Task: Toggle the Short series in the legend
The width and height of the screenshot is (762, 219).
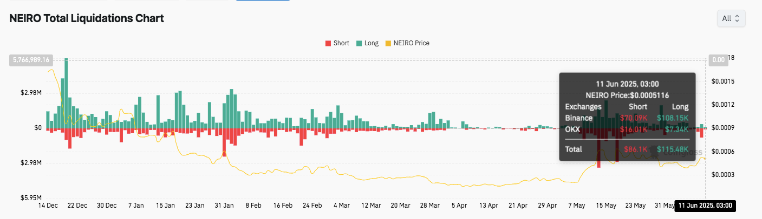Action: pos(337,43)
